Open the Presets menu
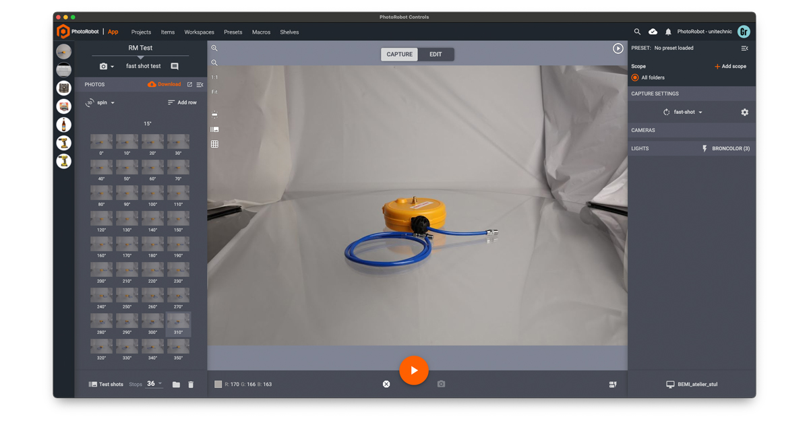 (233, 32)
